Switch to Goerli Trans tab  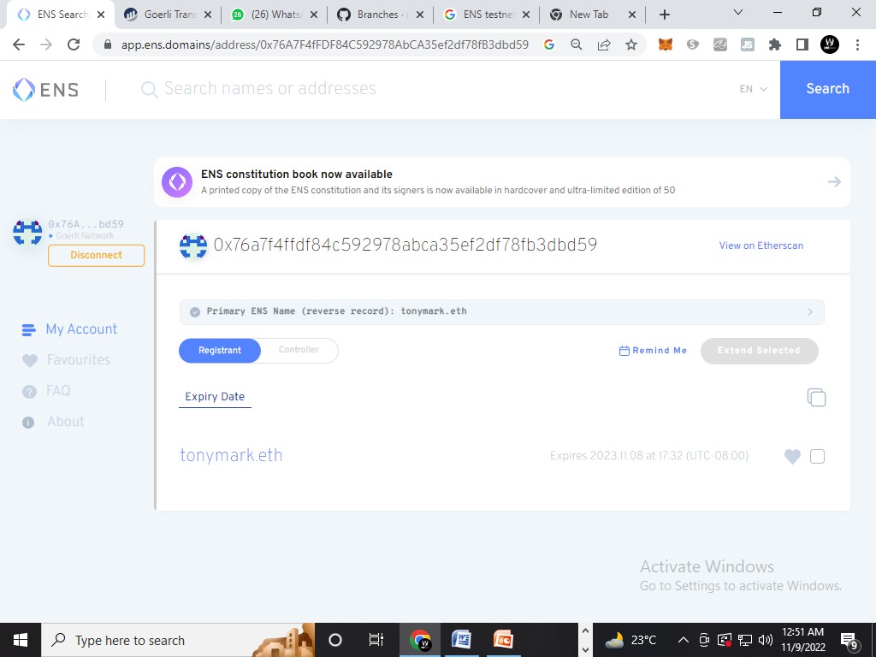pyautogui.click(x=168, y=15)
